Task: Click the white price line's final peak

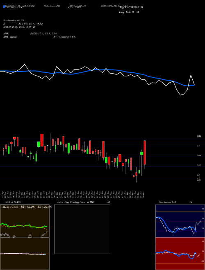Action: coord(191,75)
